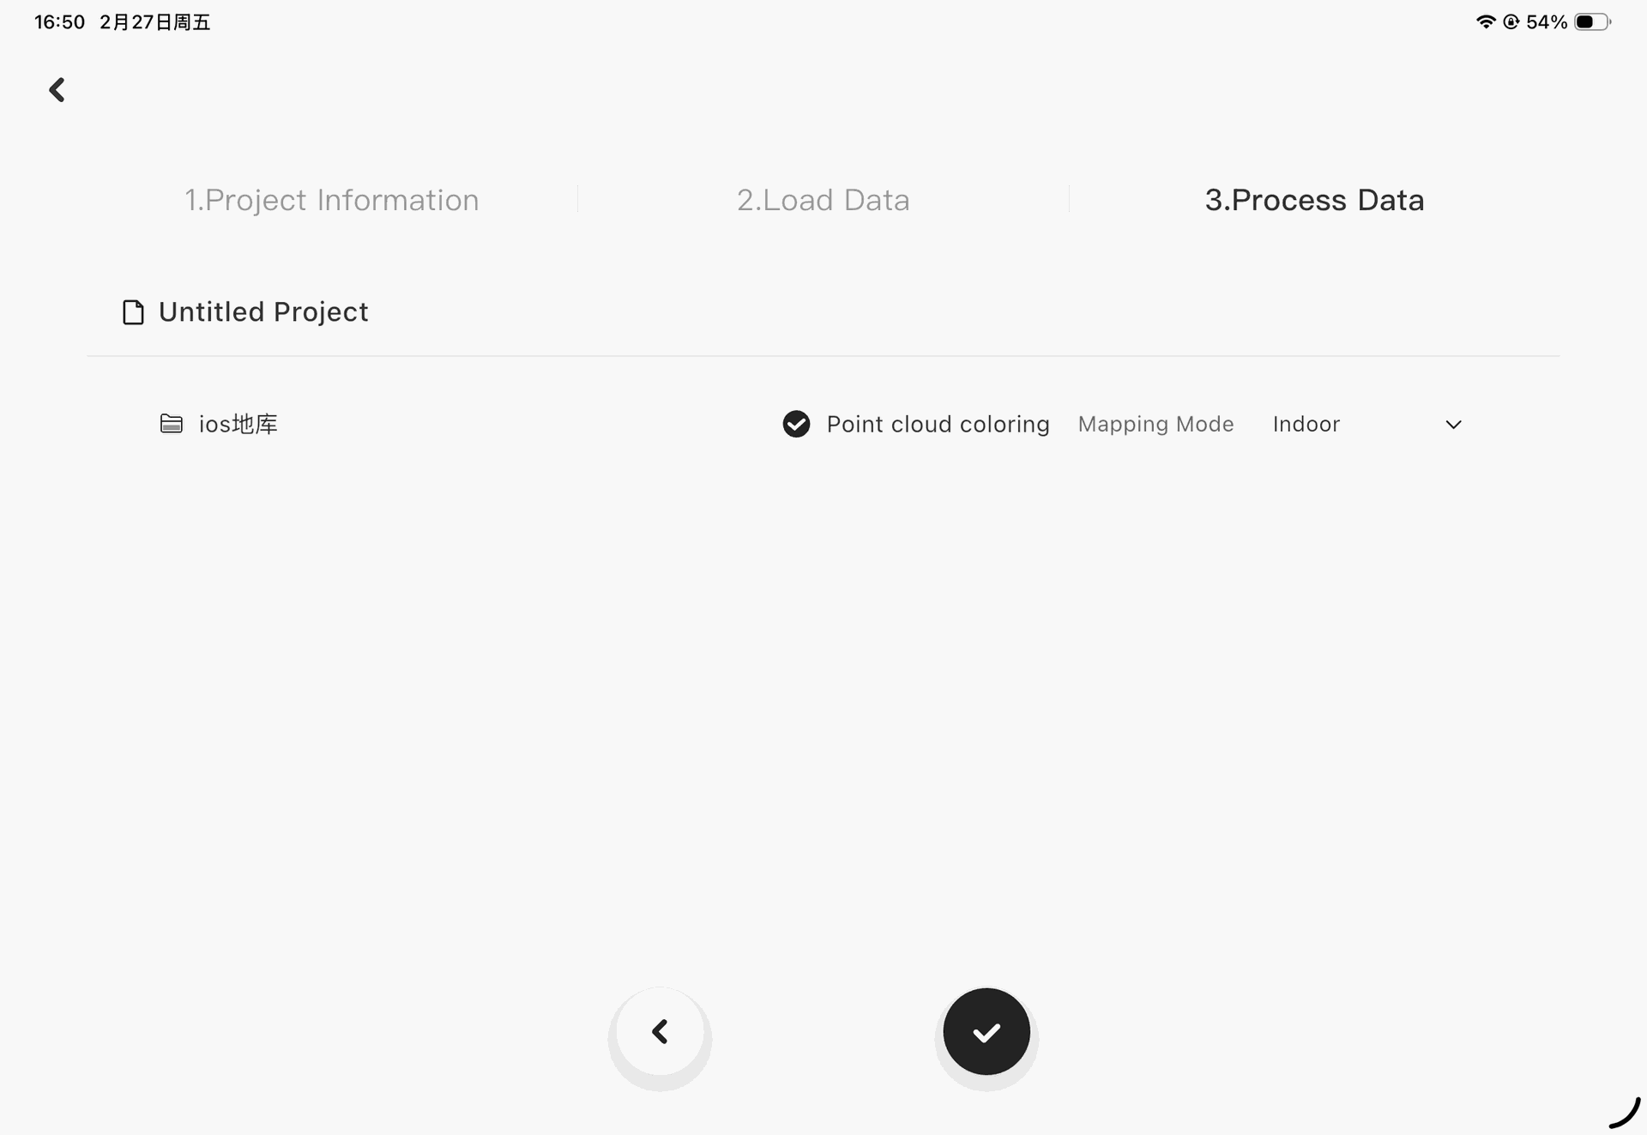
Task: Click the Mapping Mode label
Action: (x=1155, y=424)
